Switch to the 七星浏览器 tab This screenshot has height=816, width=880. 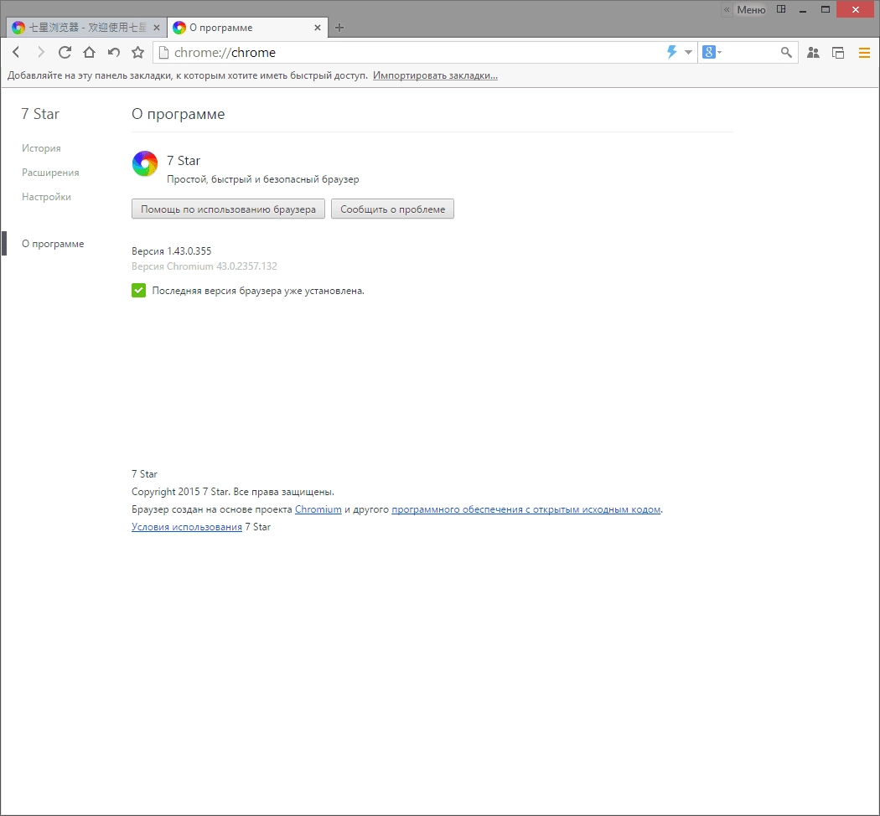tap(86, 28)
